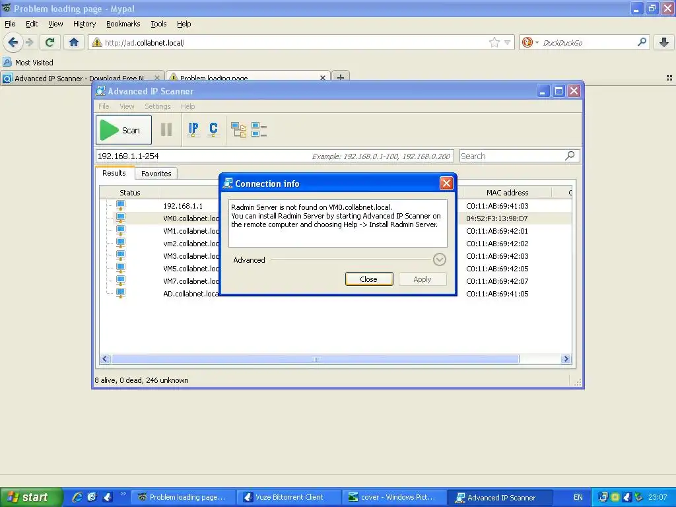Click the Home icon in Mypal browser
The width and height of the screenshot is (676, 507).
(x=74, y=42)
